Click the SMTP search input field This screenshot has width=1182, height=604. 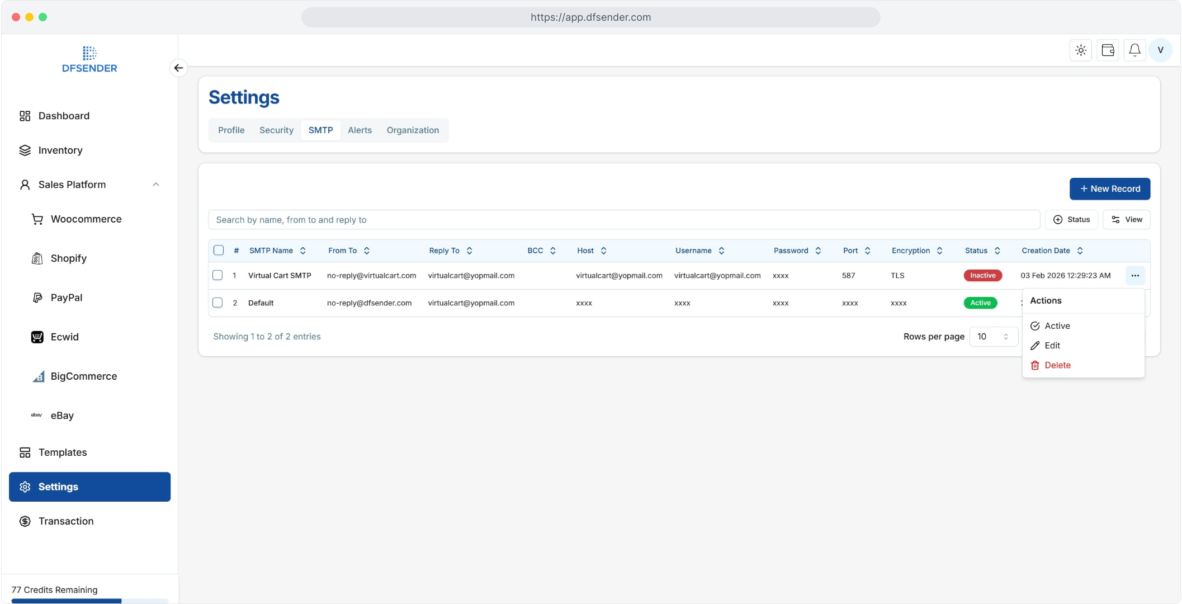pyautogui.click(x=623, y=220)
